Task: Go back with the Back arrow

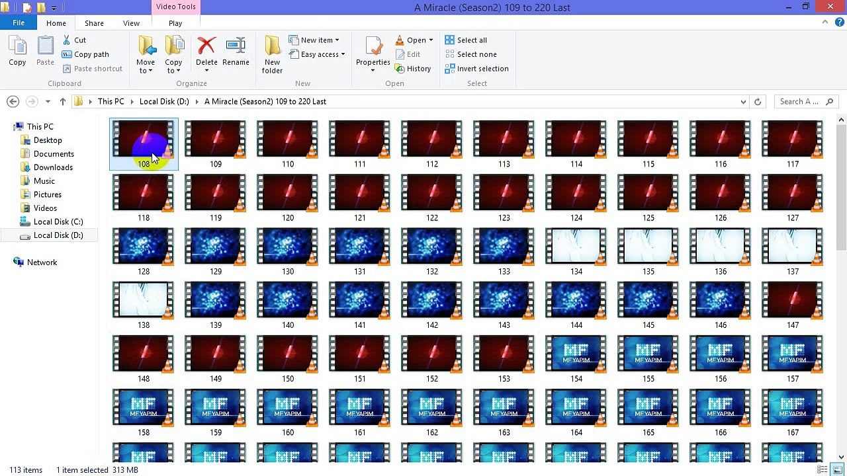Action: pyautogui.click(x=13, y=102)
